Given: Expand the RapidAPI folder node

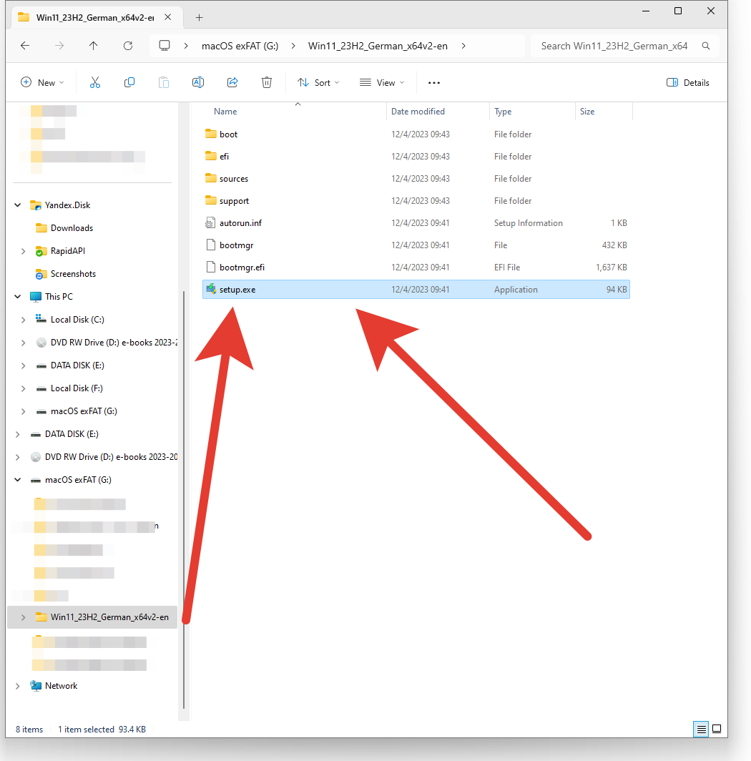Looking at the screenshot, I should click(24, 251).
